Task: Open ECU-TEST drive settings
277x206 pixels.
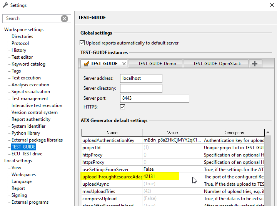Action: pos(27,154)
